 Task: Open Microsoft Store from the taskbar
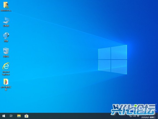(x=26, y=116)
